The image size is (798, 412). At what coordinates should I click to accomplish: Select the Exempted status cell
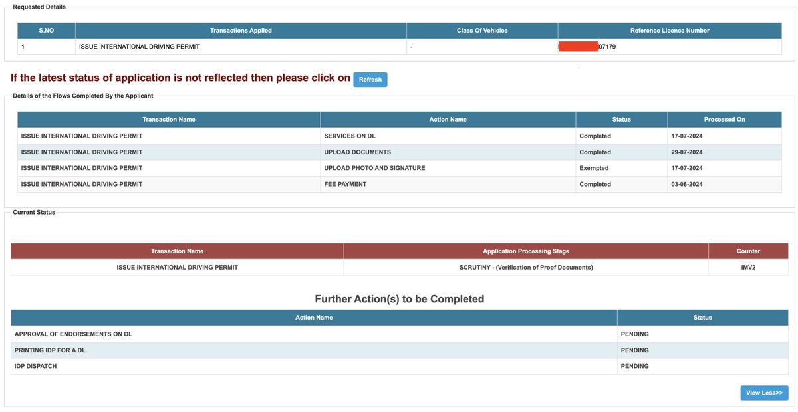[x=621, y=168]
